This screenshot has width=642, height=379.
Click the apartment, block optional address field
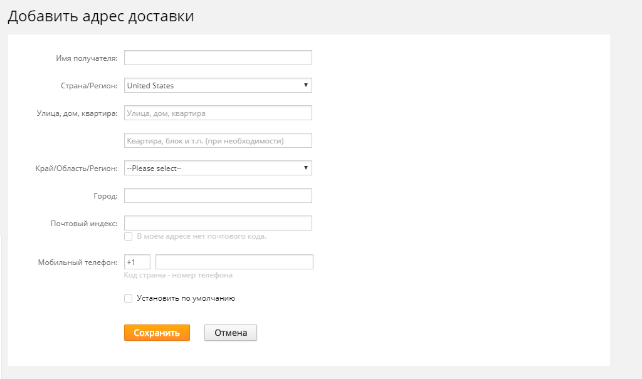coord(218,140)
